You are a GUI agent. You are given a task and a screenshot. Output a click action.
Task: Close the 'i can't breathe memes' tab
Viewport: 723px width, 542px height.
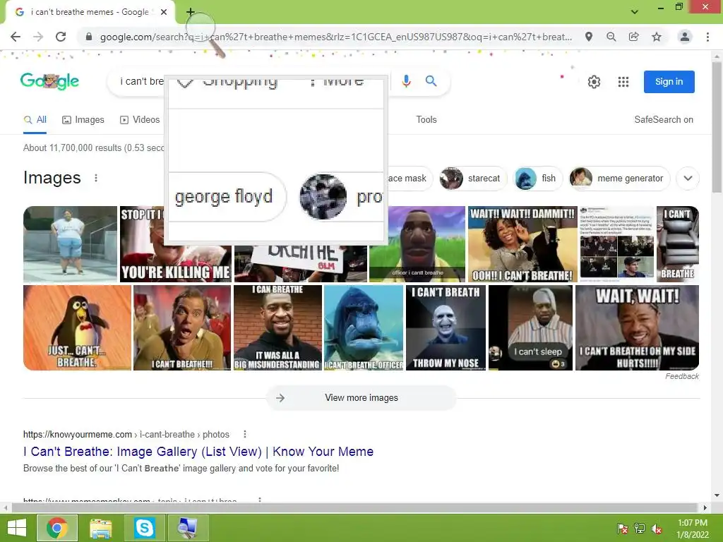(x=164, y=12)
